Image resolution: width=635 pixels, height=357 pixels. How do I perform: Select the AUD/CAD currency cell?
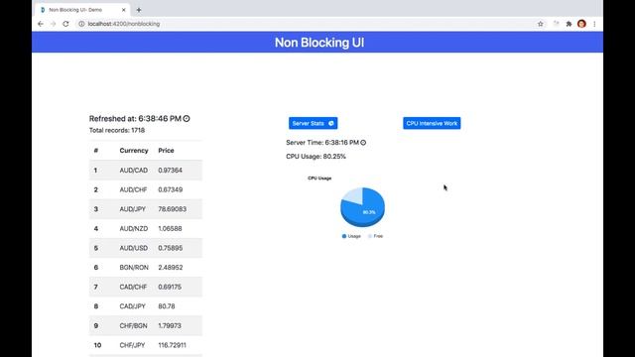pos(134,170)
